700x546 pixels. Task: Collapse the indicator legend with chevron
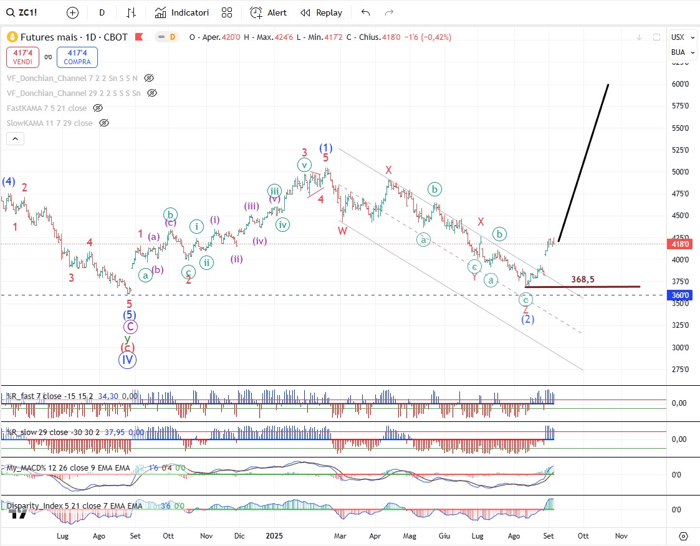point(16,138)
